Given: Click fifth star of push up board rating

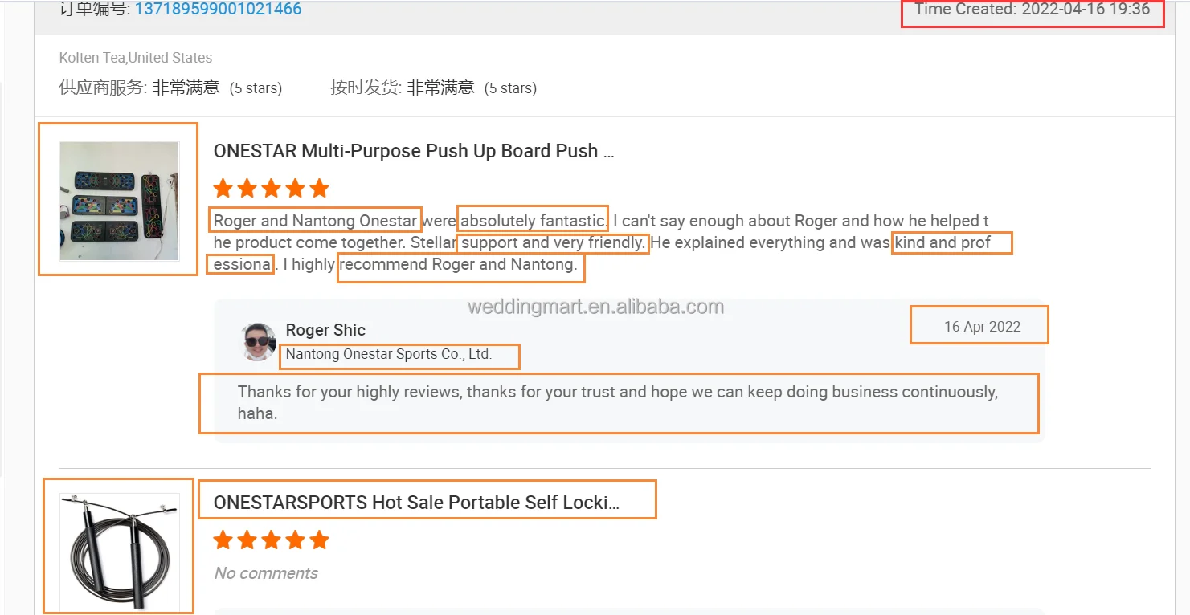Looking at the screenshot, I should (319, 189).
